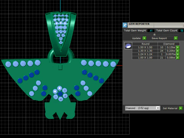
Task: Click the count cell showing 21
Action: point(162,58)
